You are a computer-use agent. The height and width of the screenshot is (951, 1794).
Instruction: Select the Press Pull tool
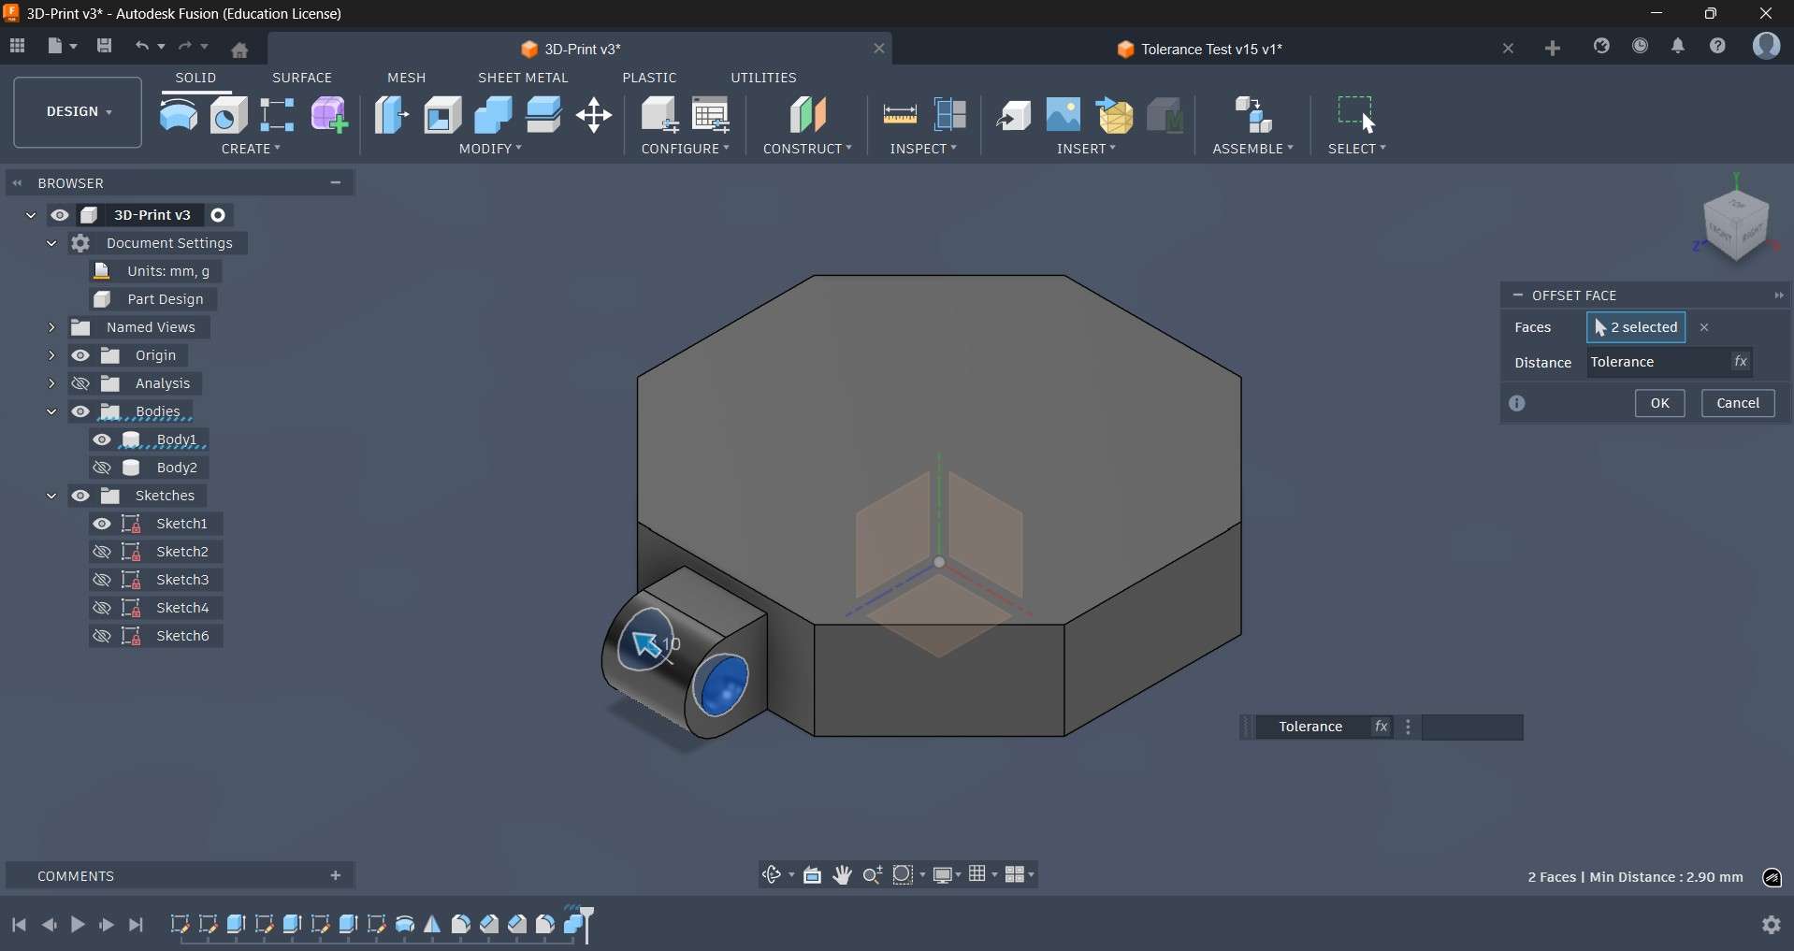click(392, 116)
